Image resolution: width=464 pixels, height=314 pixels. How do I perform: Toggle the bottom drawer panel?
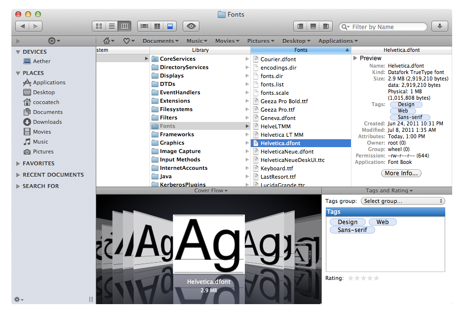click(313, 26)
